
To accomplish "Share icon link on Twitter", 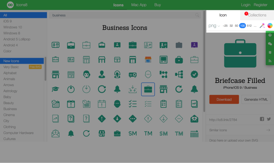I will [x=269, y=119].
